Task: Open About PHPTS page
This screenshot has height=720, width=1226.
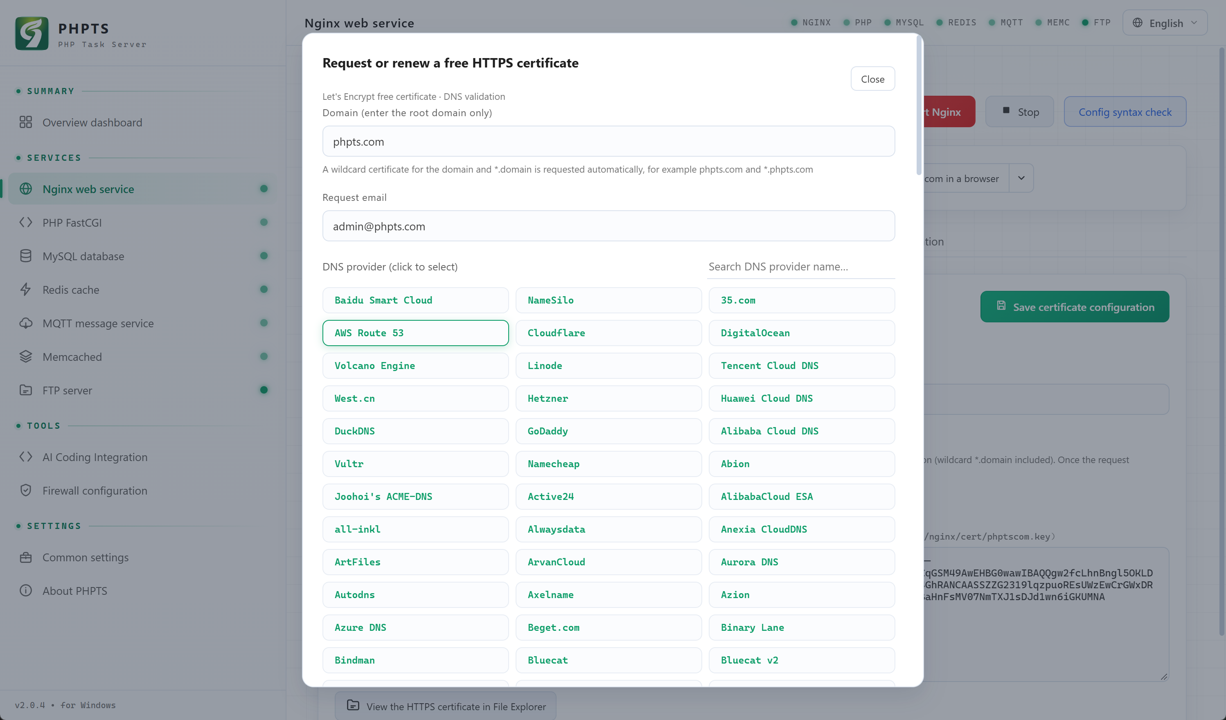Action: [x=142, y=591]
